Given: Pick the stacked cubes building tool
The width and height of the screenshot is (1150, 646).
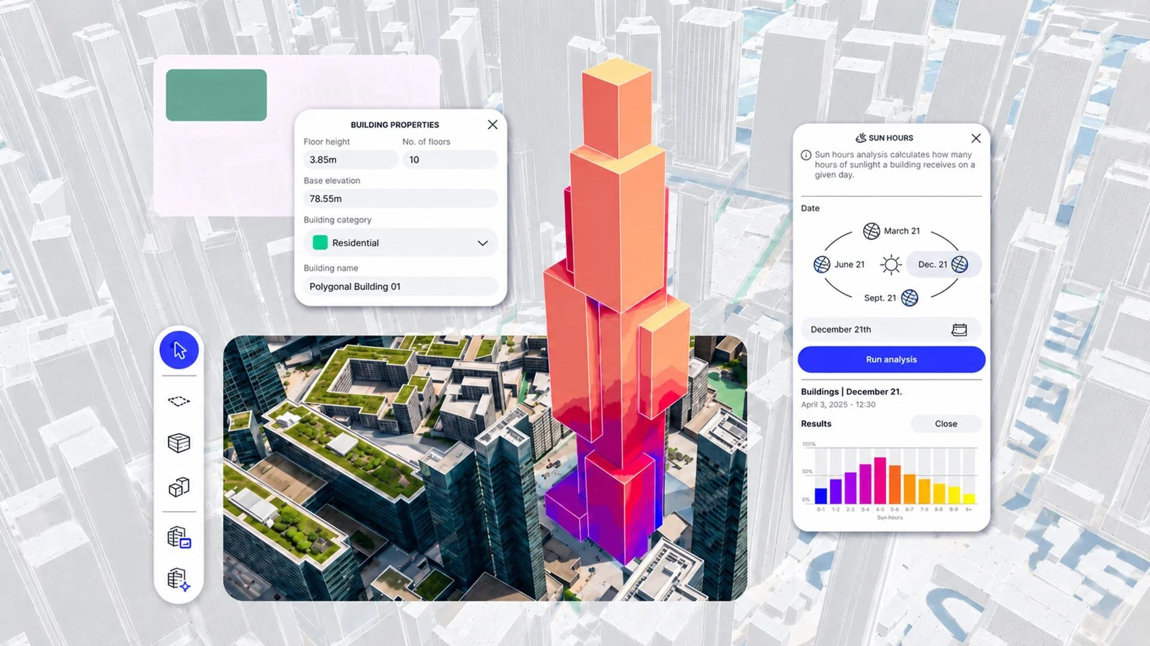Looking at the screenshot, I should coord(179,487).
